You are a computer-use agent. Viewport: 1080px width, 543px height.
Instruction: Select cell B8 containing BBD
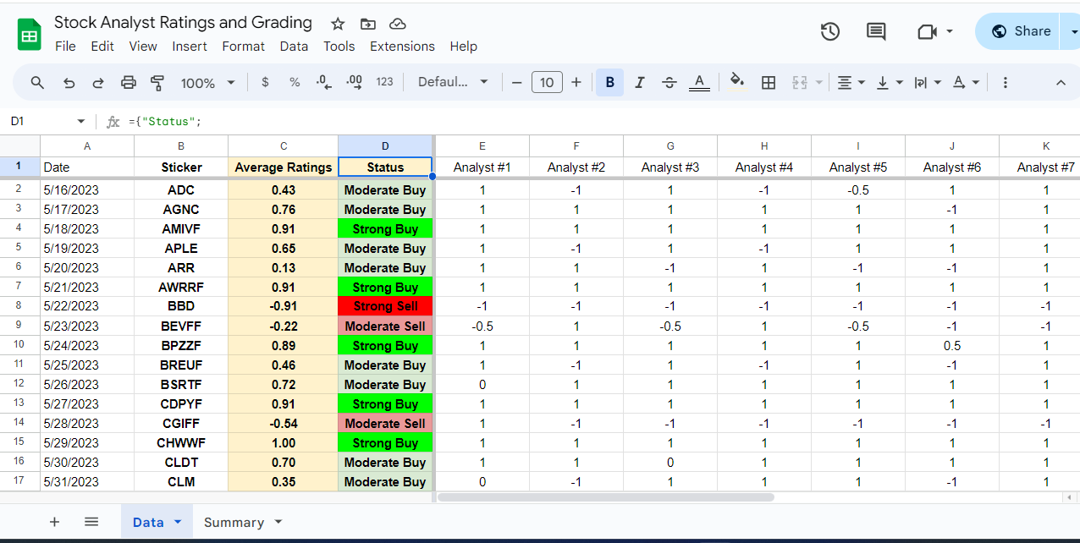181,306
